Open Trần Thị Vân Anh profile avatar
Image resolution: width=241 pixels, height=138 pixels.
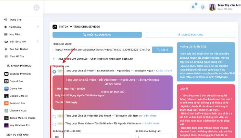coord(212,7)
